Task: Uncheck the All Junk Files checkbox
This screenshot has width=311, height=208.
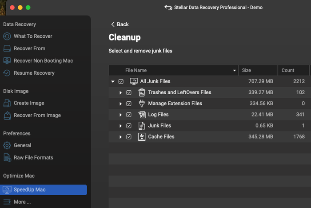Action: point(121,81)
